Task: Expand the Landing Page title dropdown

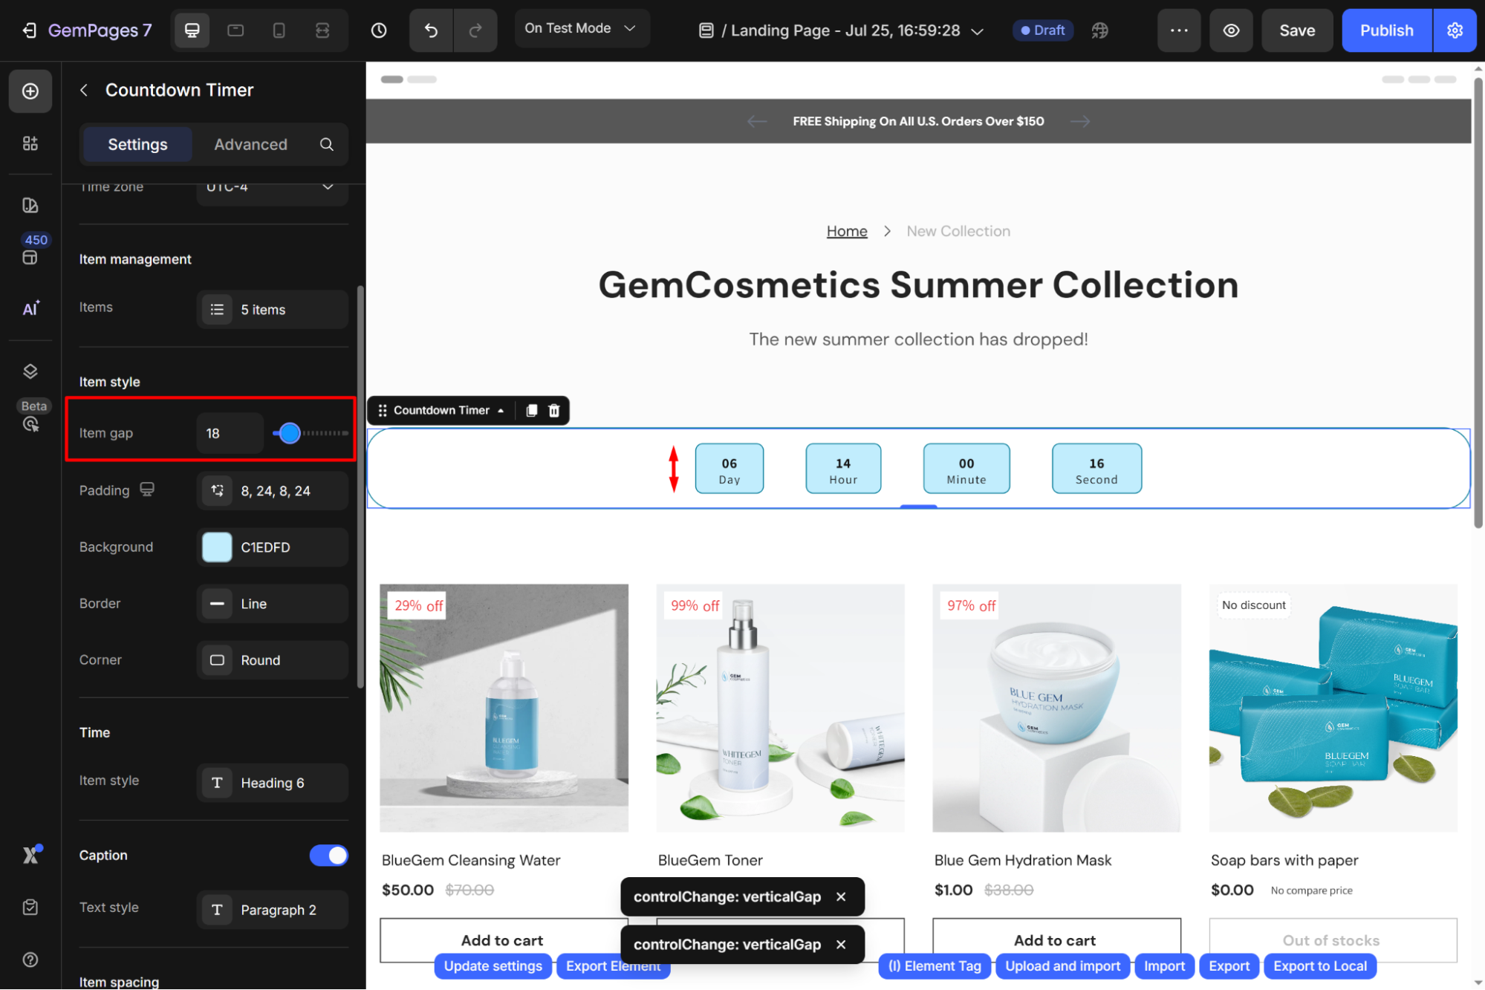Action: point(978,31)
